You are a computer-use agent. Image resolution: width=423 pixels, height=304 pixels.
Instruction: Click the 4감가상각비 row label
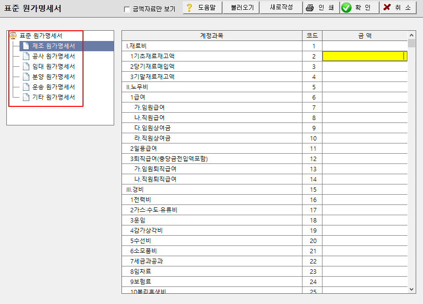coord(146,230)
